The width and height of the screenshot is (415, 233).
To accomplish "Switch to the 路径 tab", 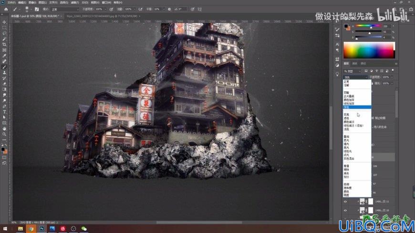I will [x=363, y=64].
